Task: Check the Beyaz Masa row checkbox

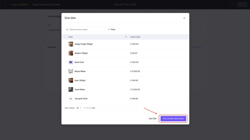Action: (66, 71)
